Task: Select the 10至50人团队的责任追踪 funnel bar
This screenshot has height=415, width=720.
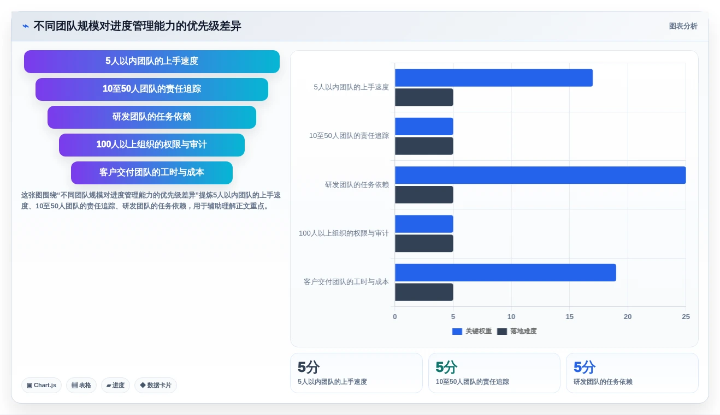Action: point(152,89)
